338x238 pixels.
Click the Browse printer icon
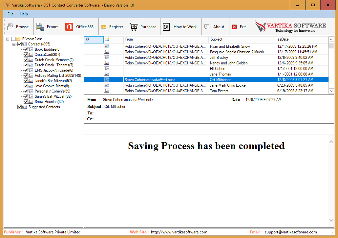[10, 26]
